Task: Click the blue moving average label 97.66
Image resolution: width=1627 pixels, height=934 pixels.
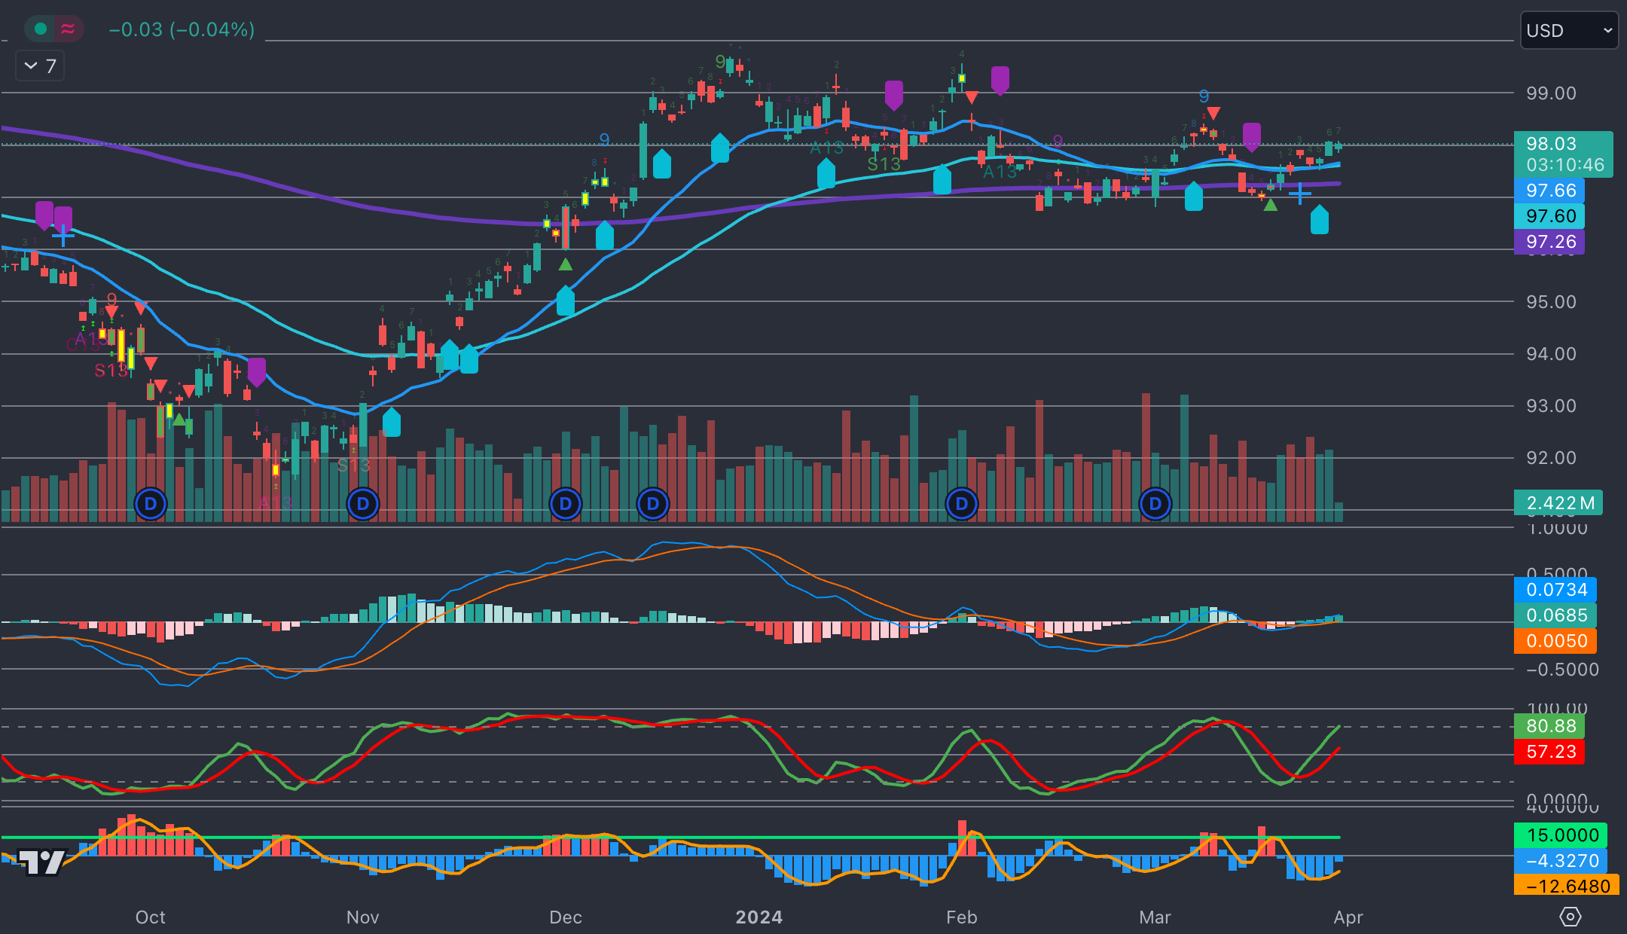Action: tap(1549, 191)
